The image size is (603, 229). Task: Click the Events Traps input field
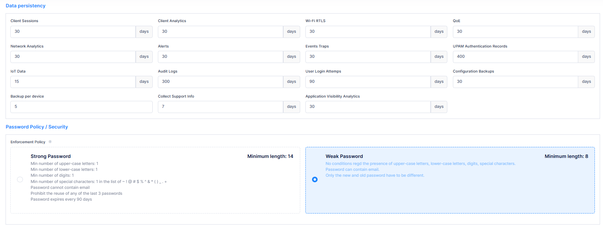368,57
